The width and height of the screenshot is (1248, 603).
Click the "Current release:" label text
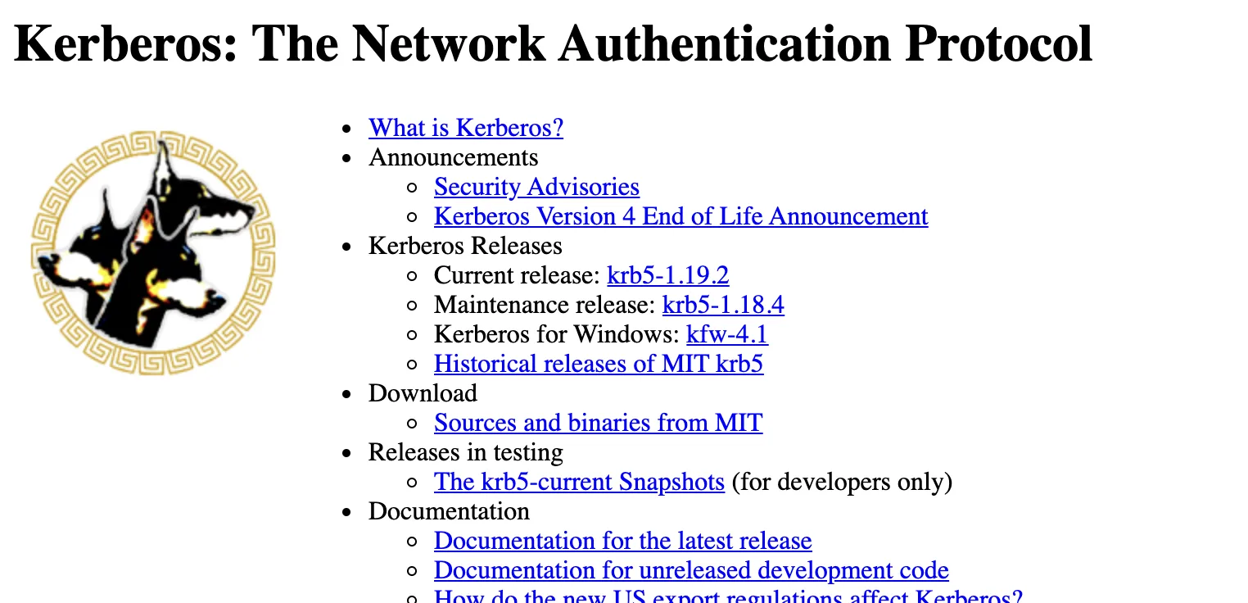tap(518, 275)
